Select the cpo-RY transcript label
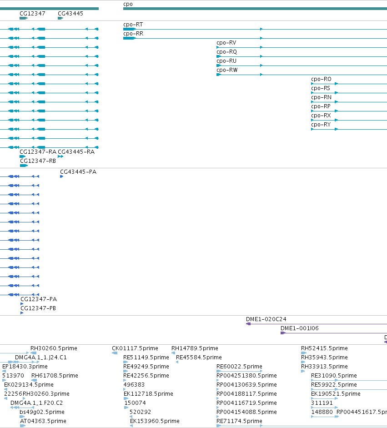387x428 pixels. pyautogui.click(x=321, y=125)
